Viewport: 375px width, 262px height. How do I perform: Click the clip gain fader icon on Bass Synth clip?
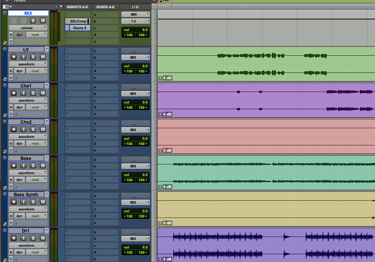pos(160,223)
